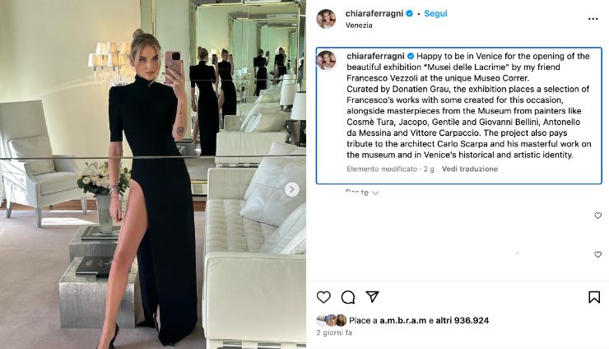Share post via paper plane icon
Image resolution: width=609 pixels, height=349 pixels.
[x=372, y=297]
